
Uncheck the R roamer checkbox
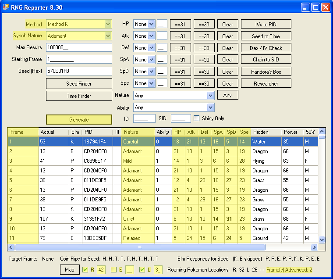click(85, 270)
